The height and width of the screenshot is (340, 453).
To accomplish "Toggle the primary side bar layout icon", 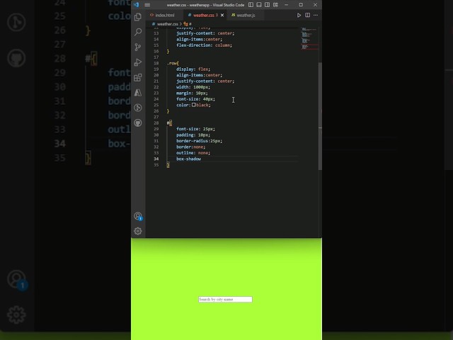I will point(251,5).
